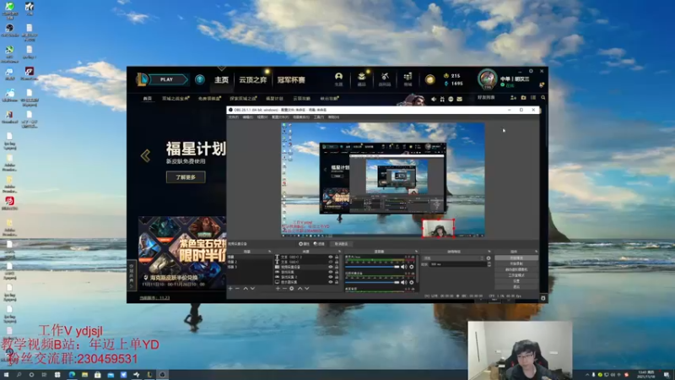The height and width of the screenshot is (380, 675).
Task: Click the 紫色宝石兑换 promo thumbnail
Action: tap(182, 252)
